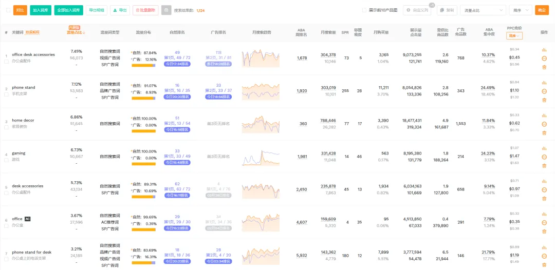Viewport: 555px width, 270px height.
Task: Open bar chart icon for office desk accessories
Action: tap(544, 50)
